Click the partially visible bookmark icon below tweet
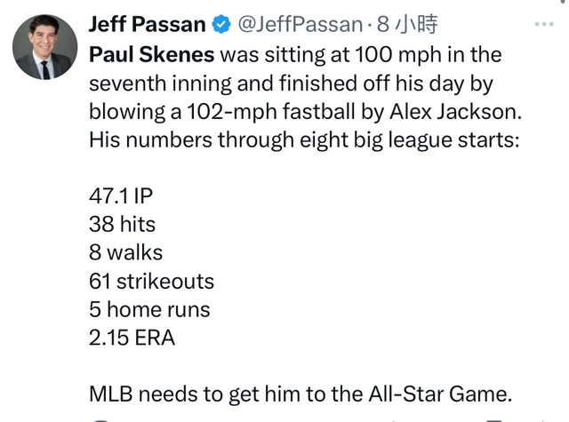This screenshot has width=569, height=422. tap(493, 420)
